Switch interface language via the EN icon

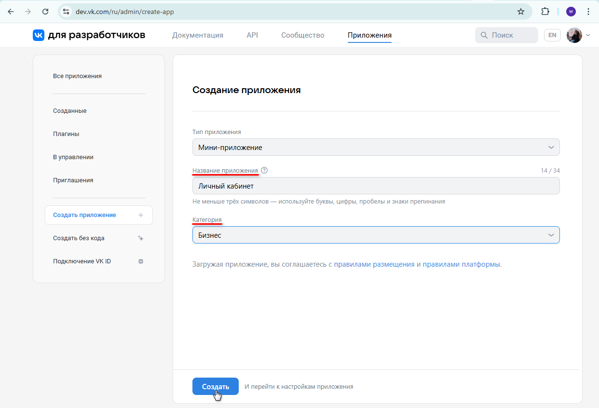[552, 35]
